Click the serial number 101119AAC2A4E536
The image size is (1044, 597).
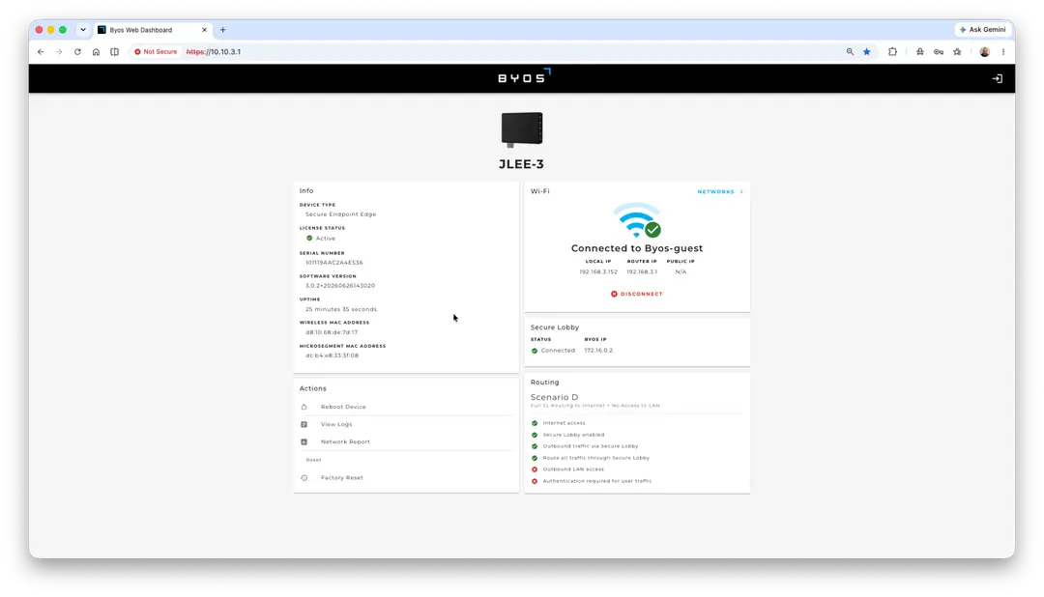tap(334, 262)
